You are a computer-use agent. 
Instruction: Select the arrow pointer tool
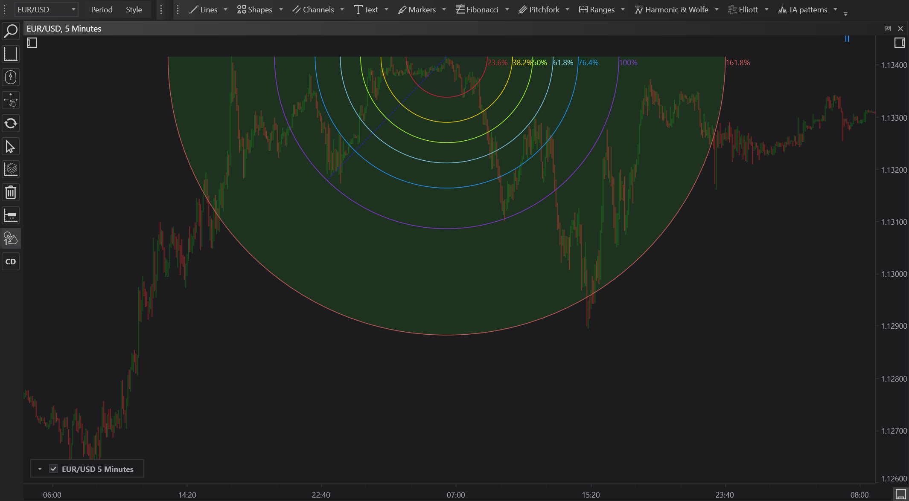click(x=11, y=147)
